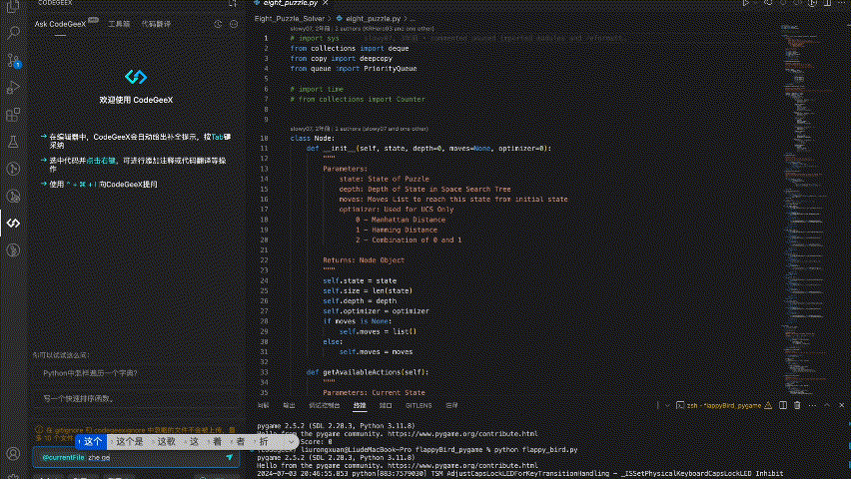Choose suggestion '写一个快速排序函数。'
The image size is (851, 479).
coord(78,398)
